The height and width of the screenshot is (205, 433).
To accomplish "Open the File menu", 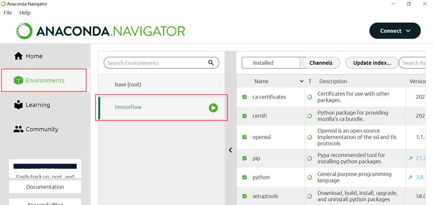I will (8, 13).
